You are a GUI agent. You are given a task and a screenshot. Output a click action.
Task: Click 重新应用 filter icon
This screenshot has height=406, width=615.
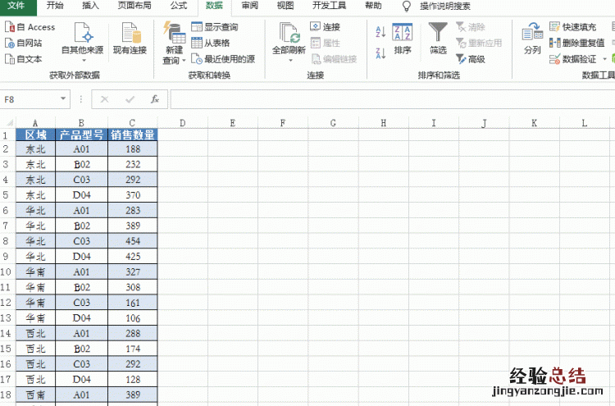[461, 43]
